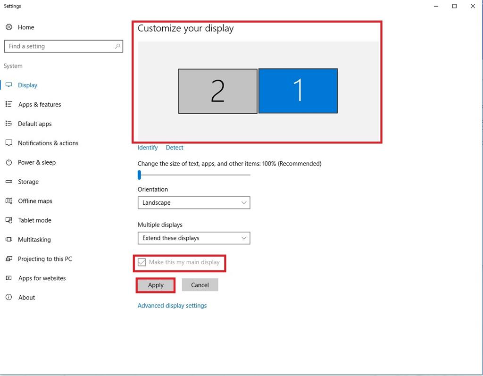
Task: Open Projecting to this PC page
Action: tap(45, 259)
